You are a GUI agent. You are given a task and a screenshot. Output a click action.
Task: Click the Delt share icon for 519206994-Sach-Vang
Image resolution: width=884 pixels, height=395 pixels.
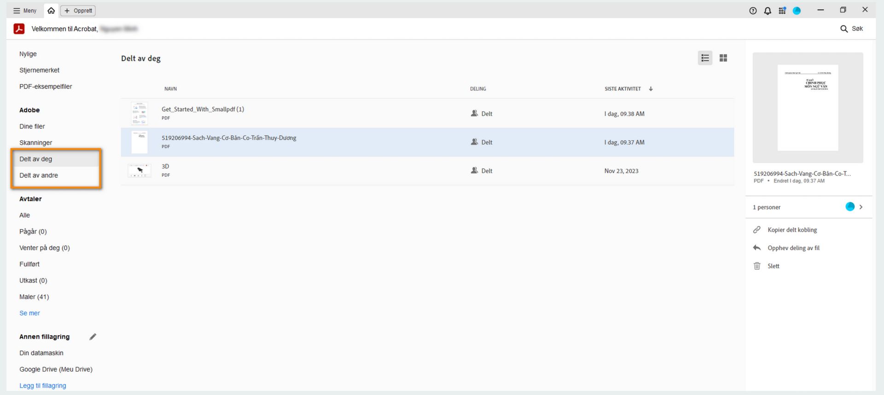coord(474,142)
